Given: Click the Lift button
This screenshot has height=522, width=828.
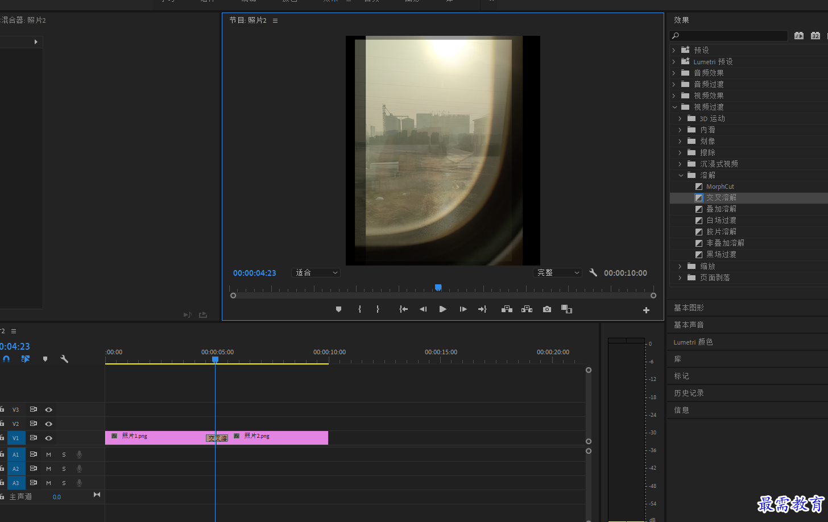Looking at the screenshot, I should point(507,309).
